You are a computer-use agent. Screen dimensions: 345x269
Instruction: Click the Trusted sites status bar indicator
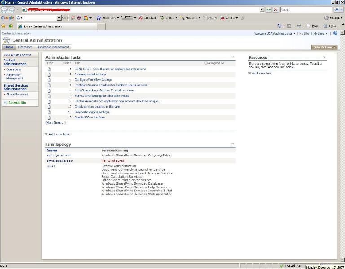(291, 265)
